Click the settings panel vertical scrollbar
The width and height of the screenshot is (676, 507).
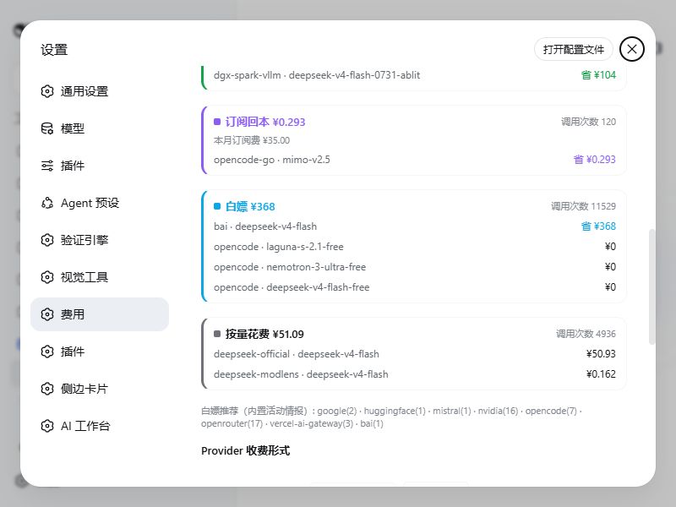click(651, 286)
